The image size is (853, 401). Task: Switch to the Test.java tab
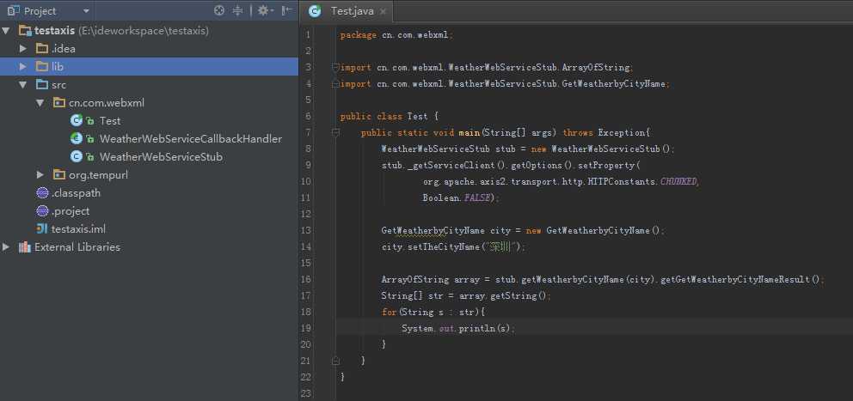coord(353,11)
